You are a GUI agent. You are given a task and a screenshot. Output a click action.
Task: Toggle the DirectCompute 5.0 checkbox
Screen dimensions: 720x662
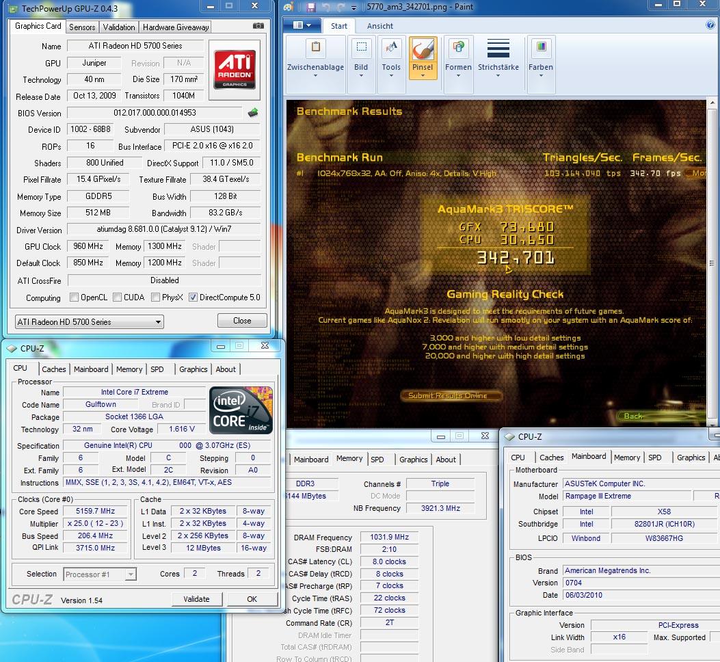[193, 297]
